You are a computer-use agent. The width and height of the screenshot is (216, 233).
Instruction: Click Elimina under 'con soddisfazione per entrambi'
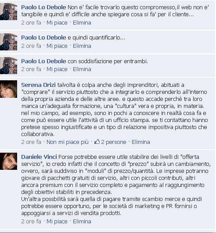[82, 69]
